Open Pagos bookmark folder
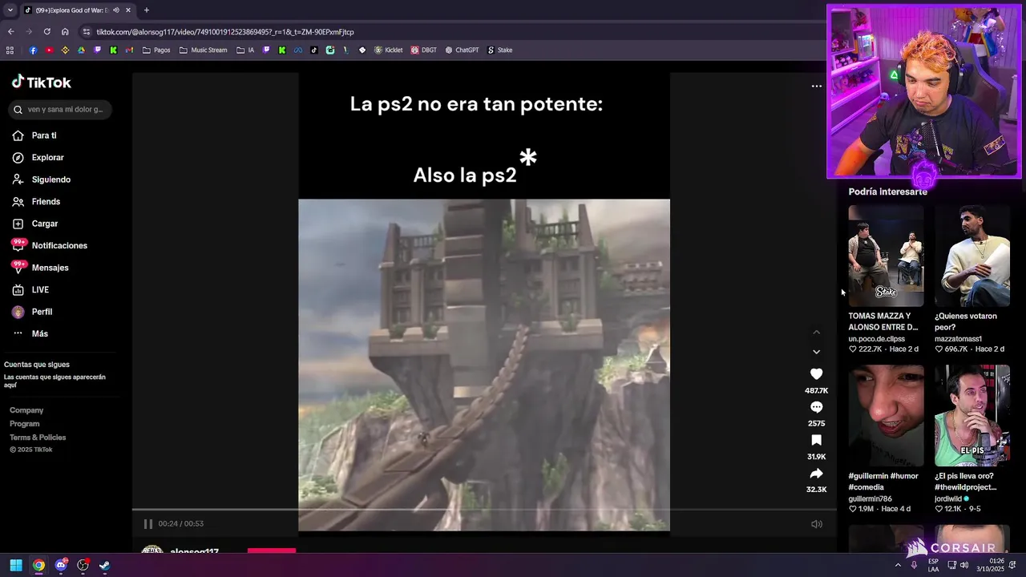 click(156, 50)
